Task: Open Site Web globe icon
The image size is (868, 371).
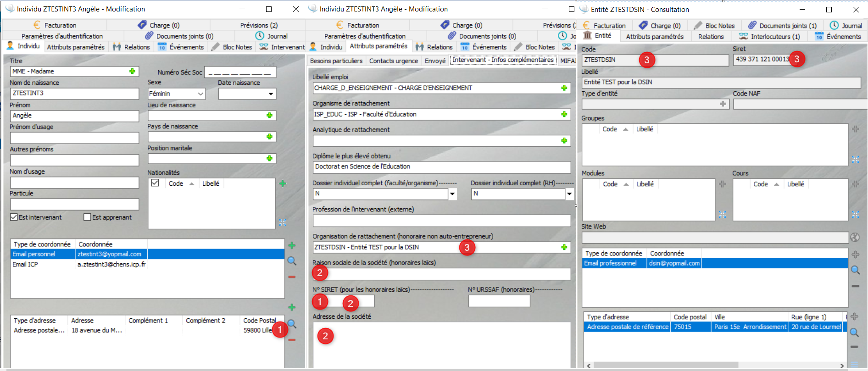Action: click(855, 238)
